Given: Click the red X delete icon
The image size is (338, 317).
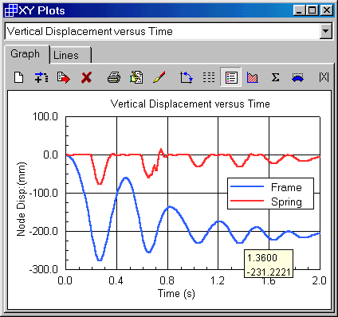Looking at the screenshot, I should (86, 78).
